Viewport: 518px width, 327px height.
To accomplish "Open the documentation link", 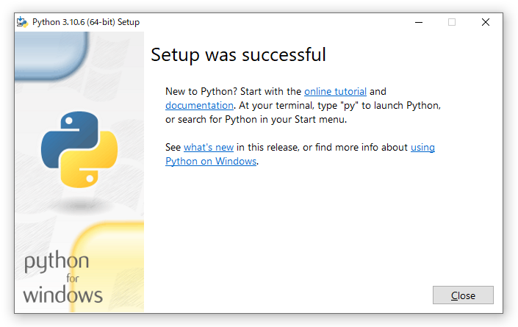I will (x=199, y=106).
